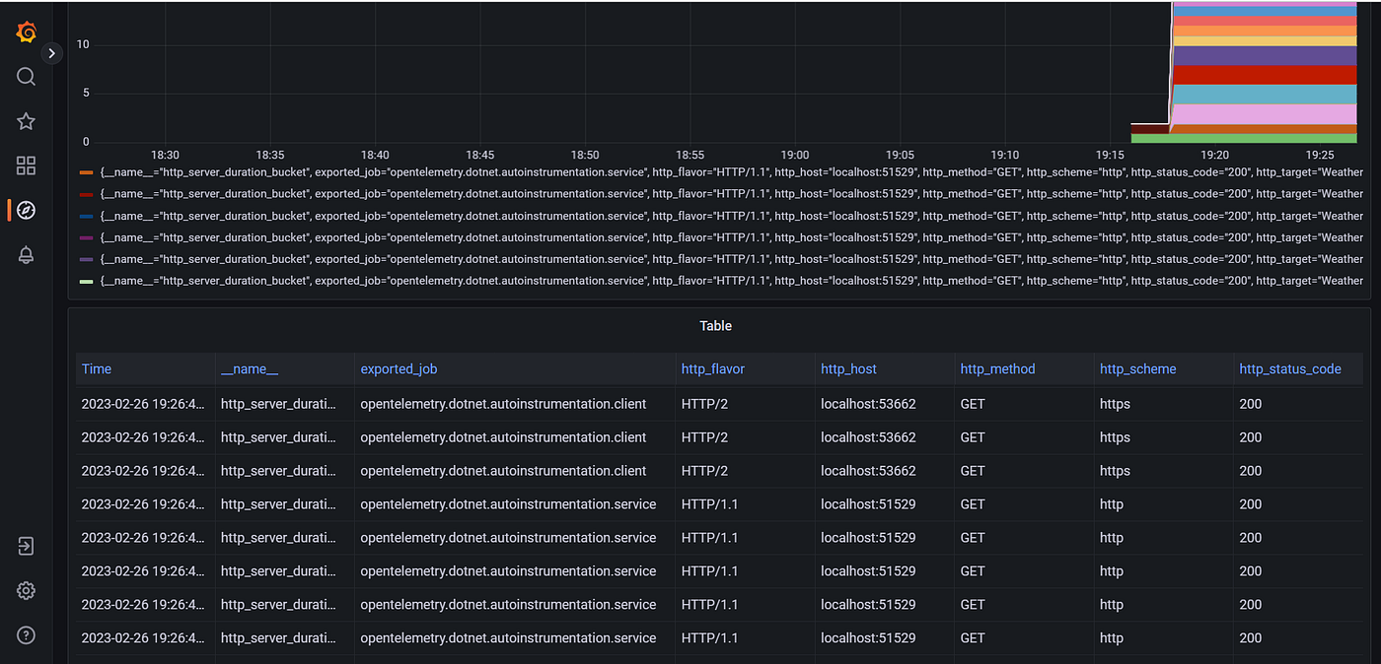The image size is (1381, 664).
Task: Select the first HTTP/2 cell
Action: point(704,404)
